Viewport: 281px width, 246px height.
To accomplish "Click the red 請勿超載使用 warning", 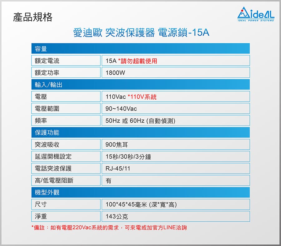I will tap(138, 61).
